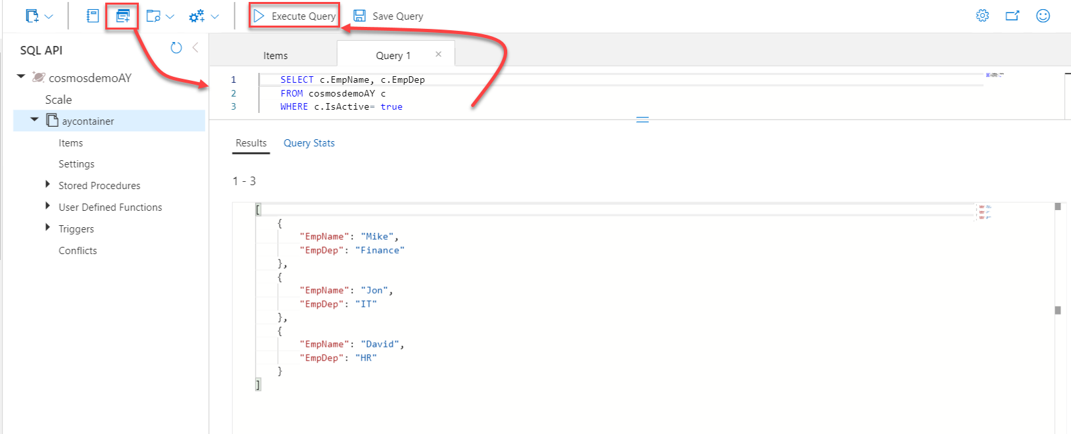The image size is (1071, 434).
Task: Switch to the Items tab
Action: [x=275, y=56]
